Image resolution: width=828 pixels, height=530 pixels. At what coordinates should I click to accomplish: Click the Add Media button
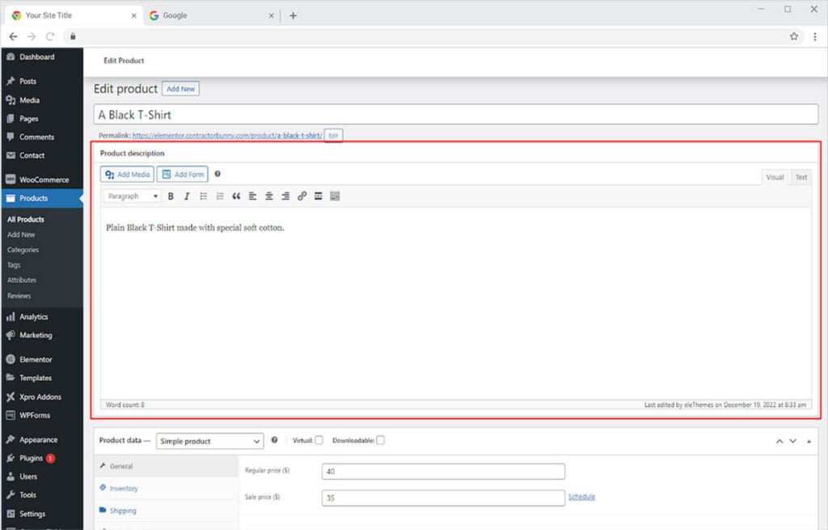127,174
